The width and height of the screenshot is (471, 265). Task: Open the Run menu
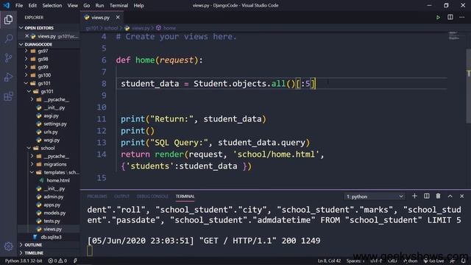click(99, 5)
